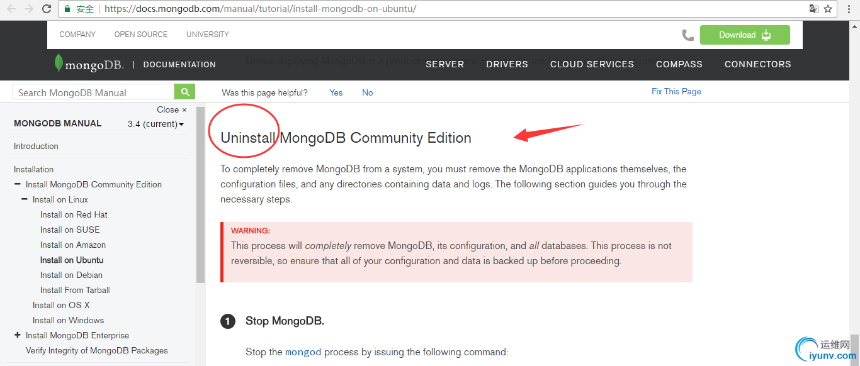Open Install on Red Hat
Viewport: 860px width, 366px height.
pyautogui.click(x=74, y=214)
